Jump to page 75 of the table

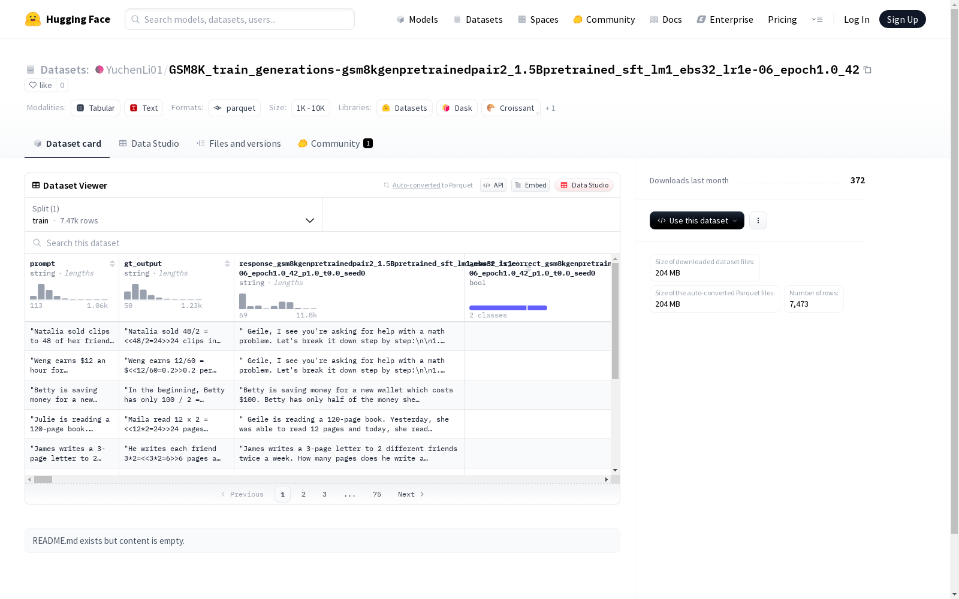point(377,494)
